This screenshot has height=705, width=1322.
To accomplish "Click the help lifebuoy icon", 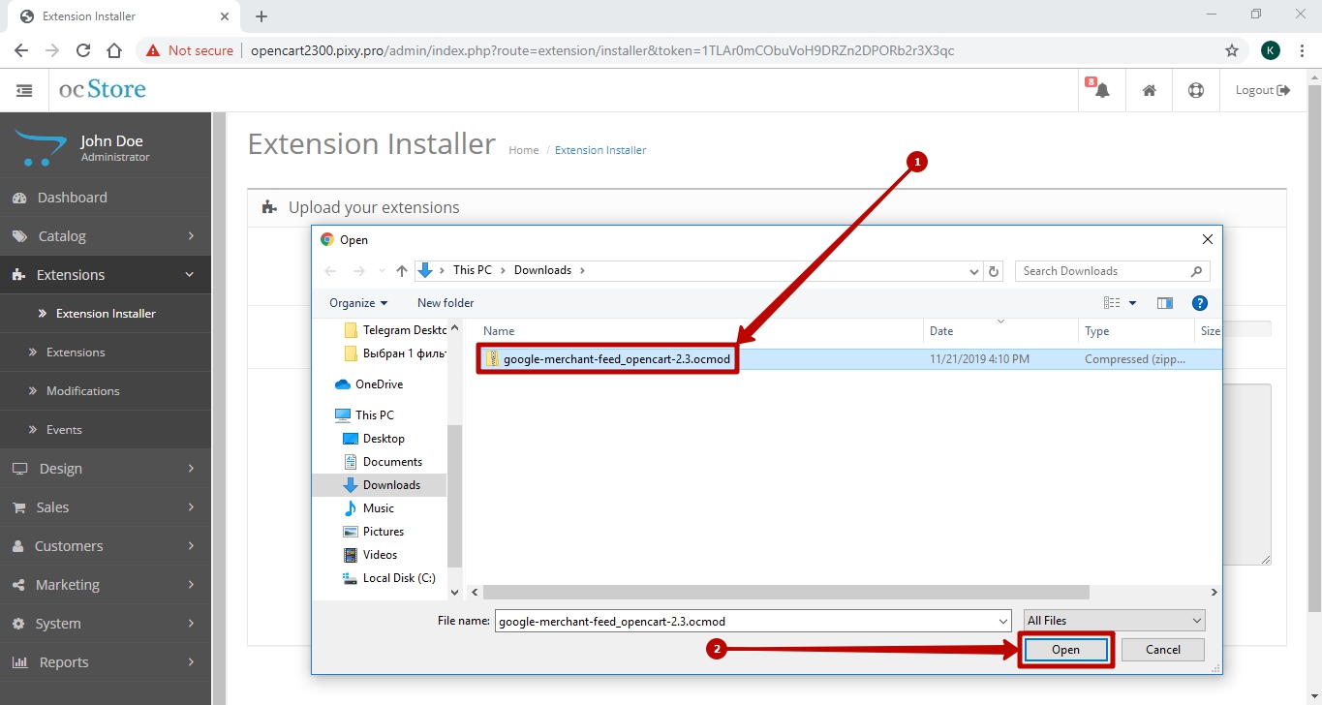I will [x=1196, y=90].
